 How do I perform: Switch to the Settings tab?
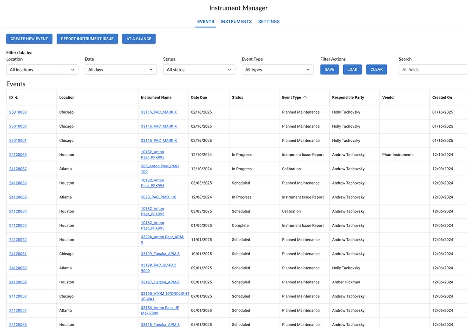(269, 22)
